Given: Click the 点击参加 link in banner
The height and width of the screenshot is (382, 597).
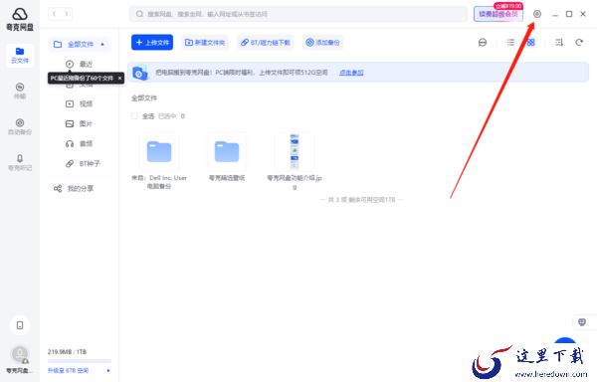Looking at the screenshot, I should (x=351, y=73).
